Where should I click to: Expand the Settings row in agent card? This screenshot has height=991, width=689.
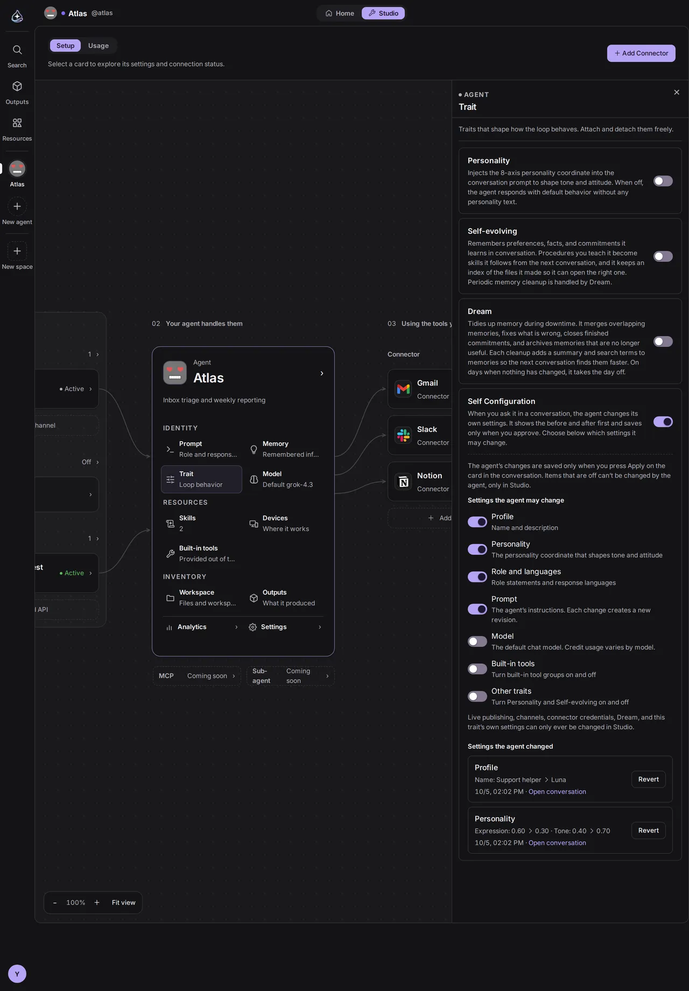(285, 627)
